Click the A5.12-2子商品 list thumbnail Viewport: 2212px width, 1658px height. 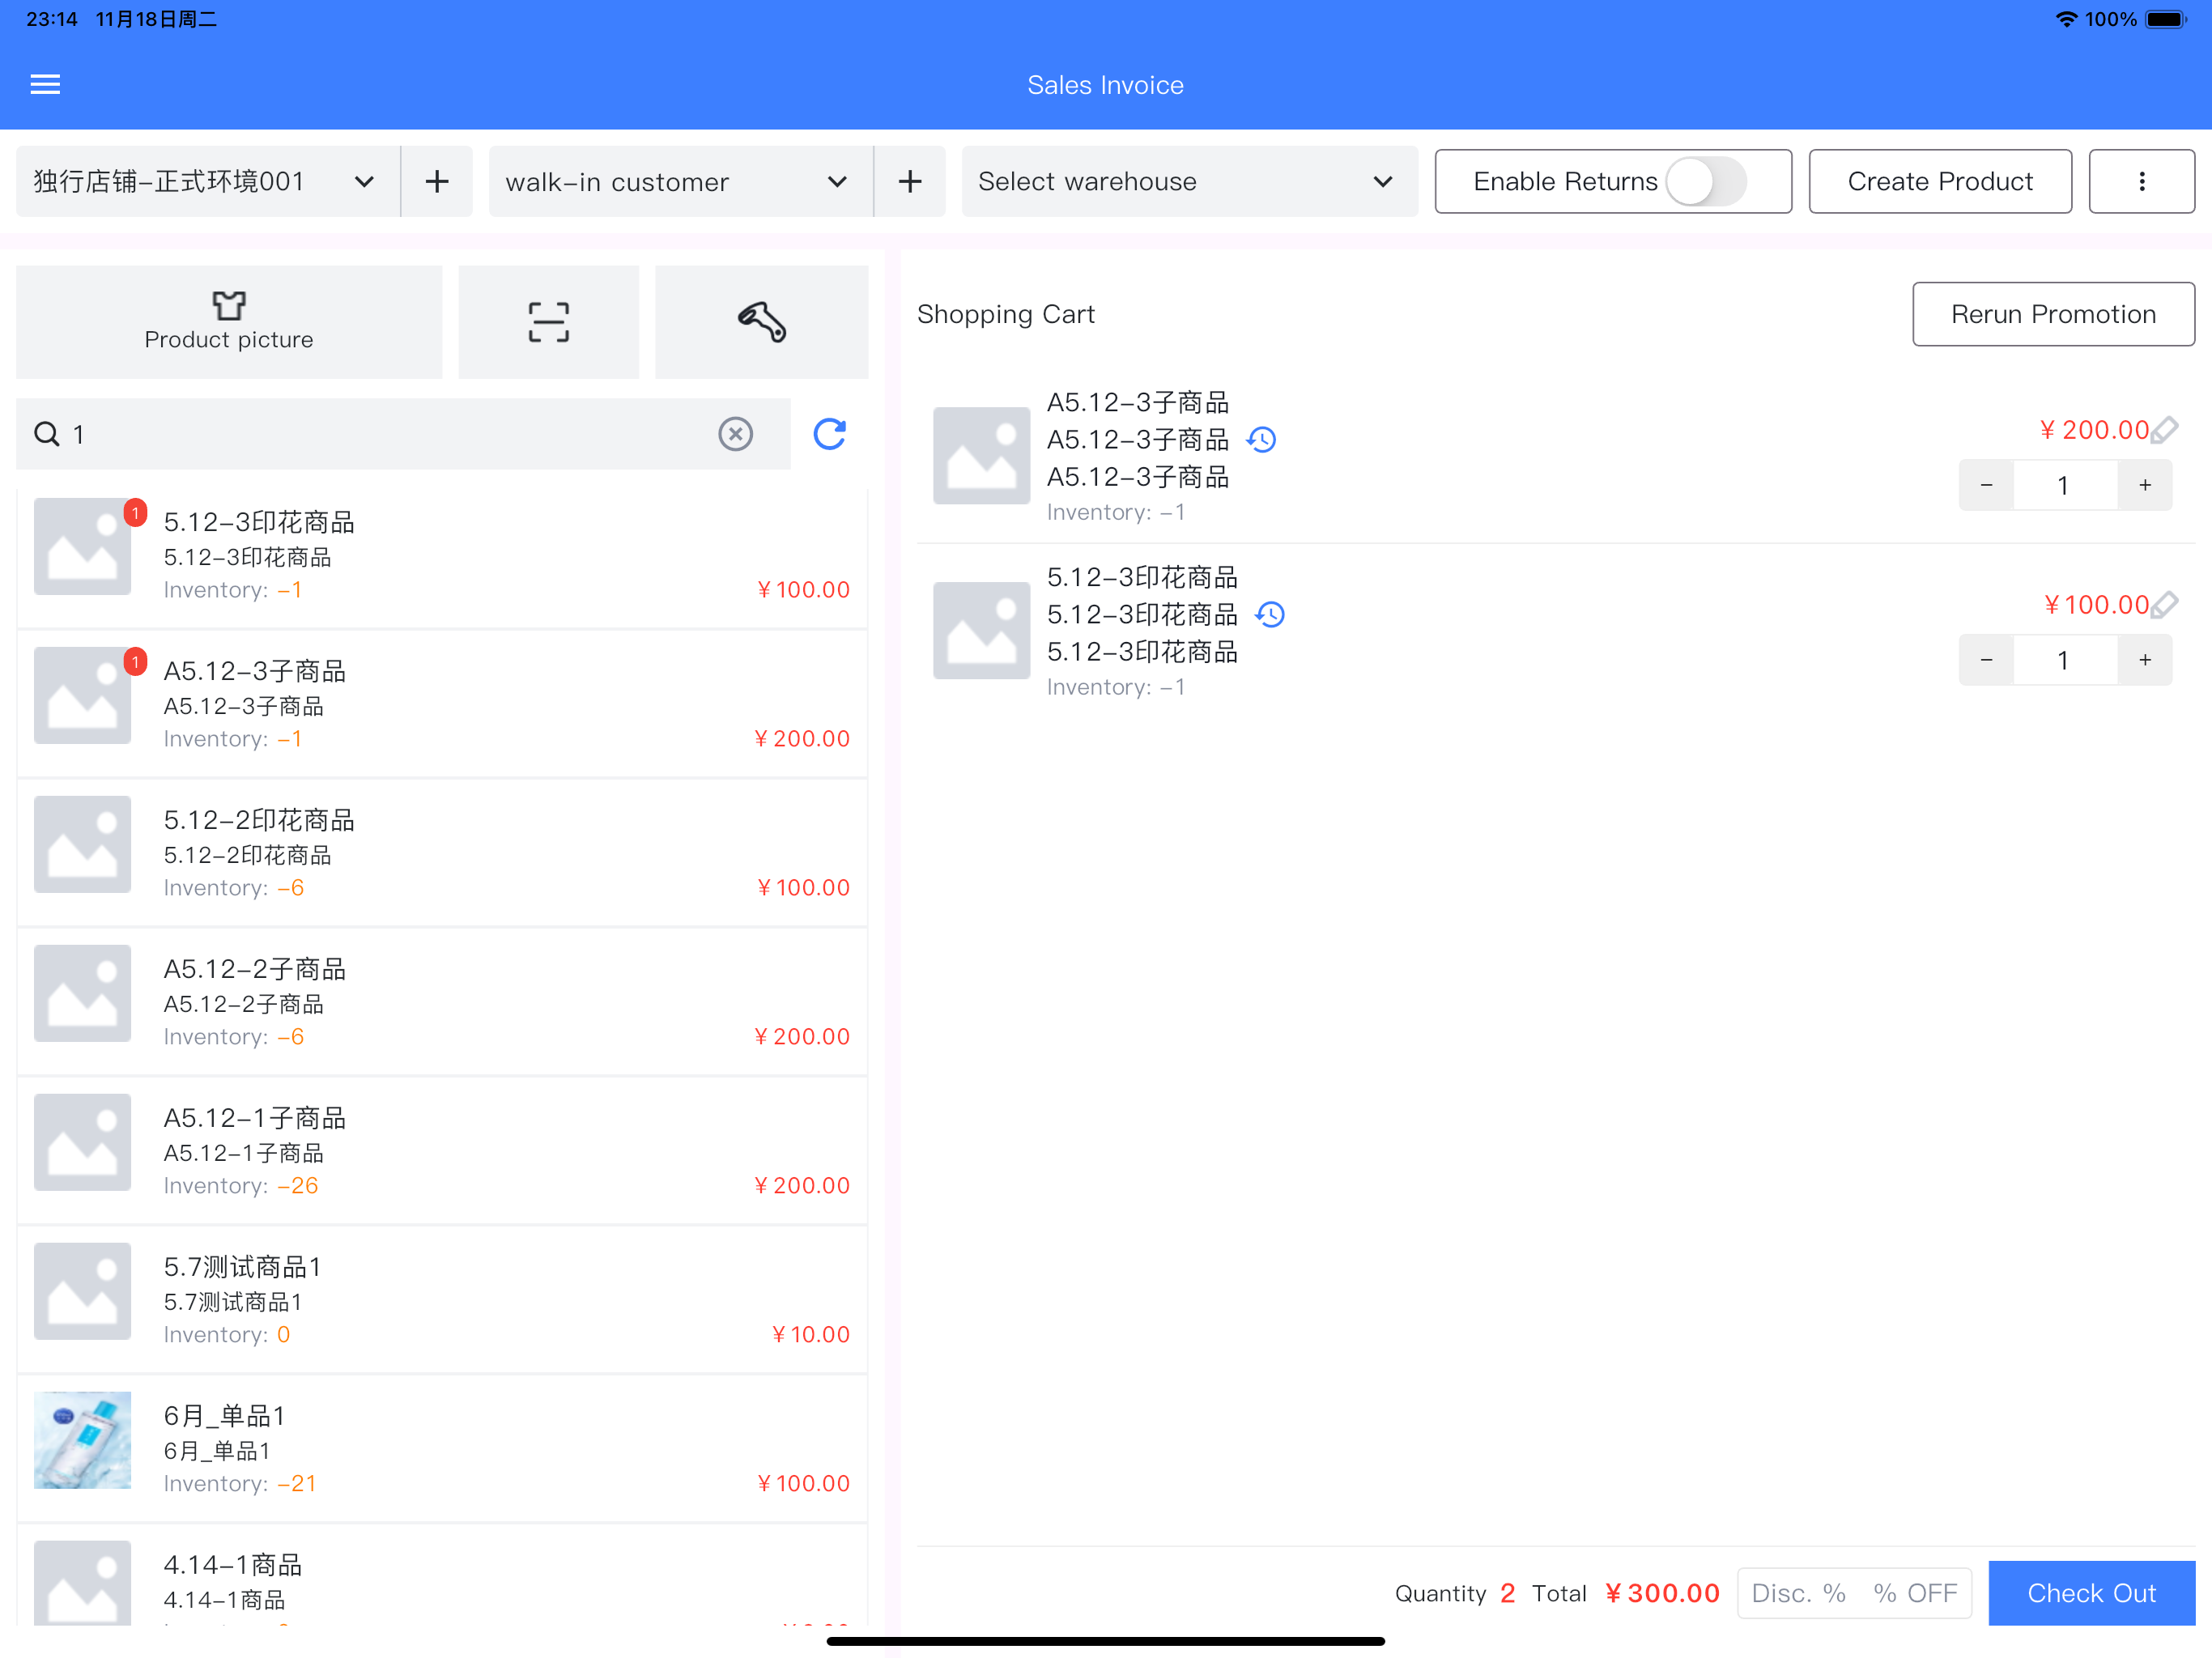point(82,994)
